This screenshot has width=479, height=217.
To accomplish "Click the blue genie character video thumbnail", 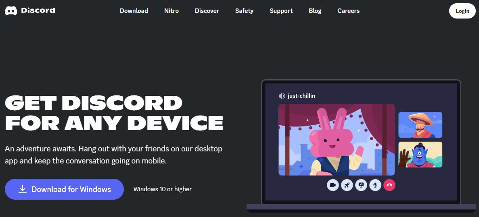I will coord(420,155).
